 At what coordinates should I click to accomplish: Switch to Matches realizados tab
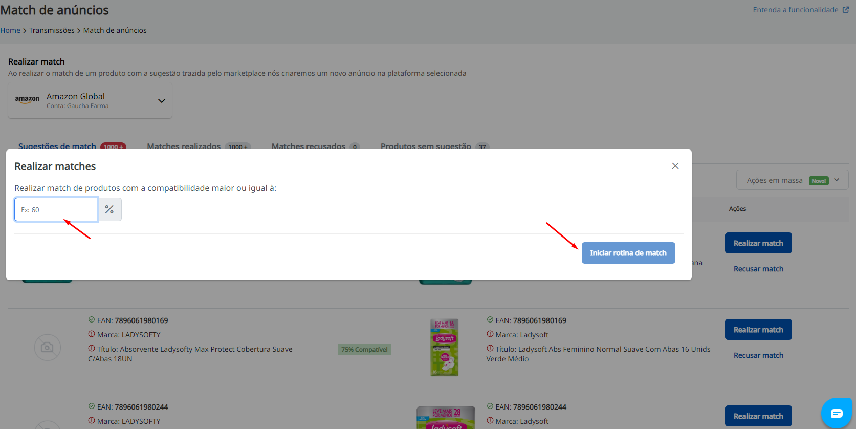184,146
